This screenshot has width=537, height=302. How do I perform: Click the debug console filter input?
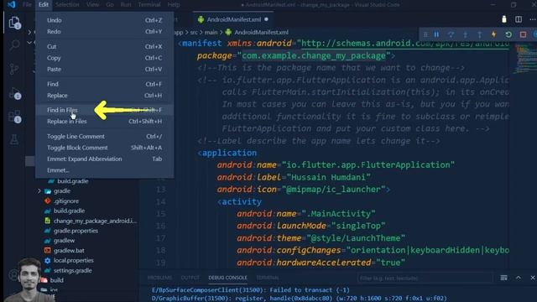pyautogui.click(x=425, y=278)
